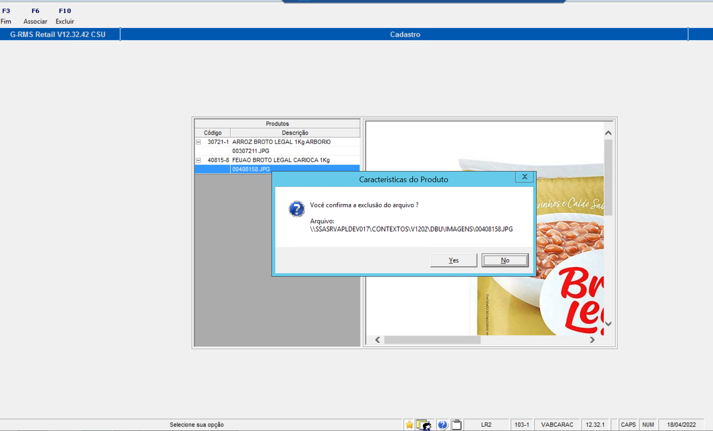Click the G-RMS Retail V12.32.42 CSU label
This screenshot has width=713, height=431.
tap(58, 34)
